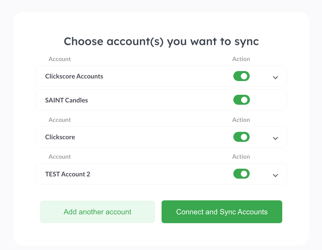Click Account header below SAINT Candles row
The image size is (322, 250).
coord(59,120)
